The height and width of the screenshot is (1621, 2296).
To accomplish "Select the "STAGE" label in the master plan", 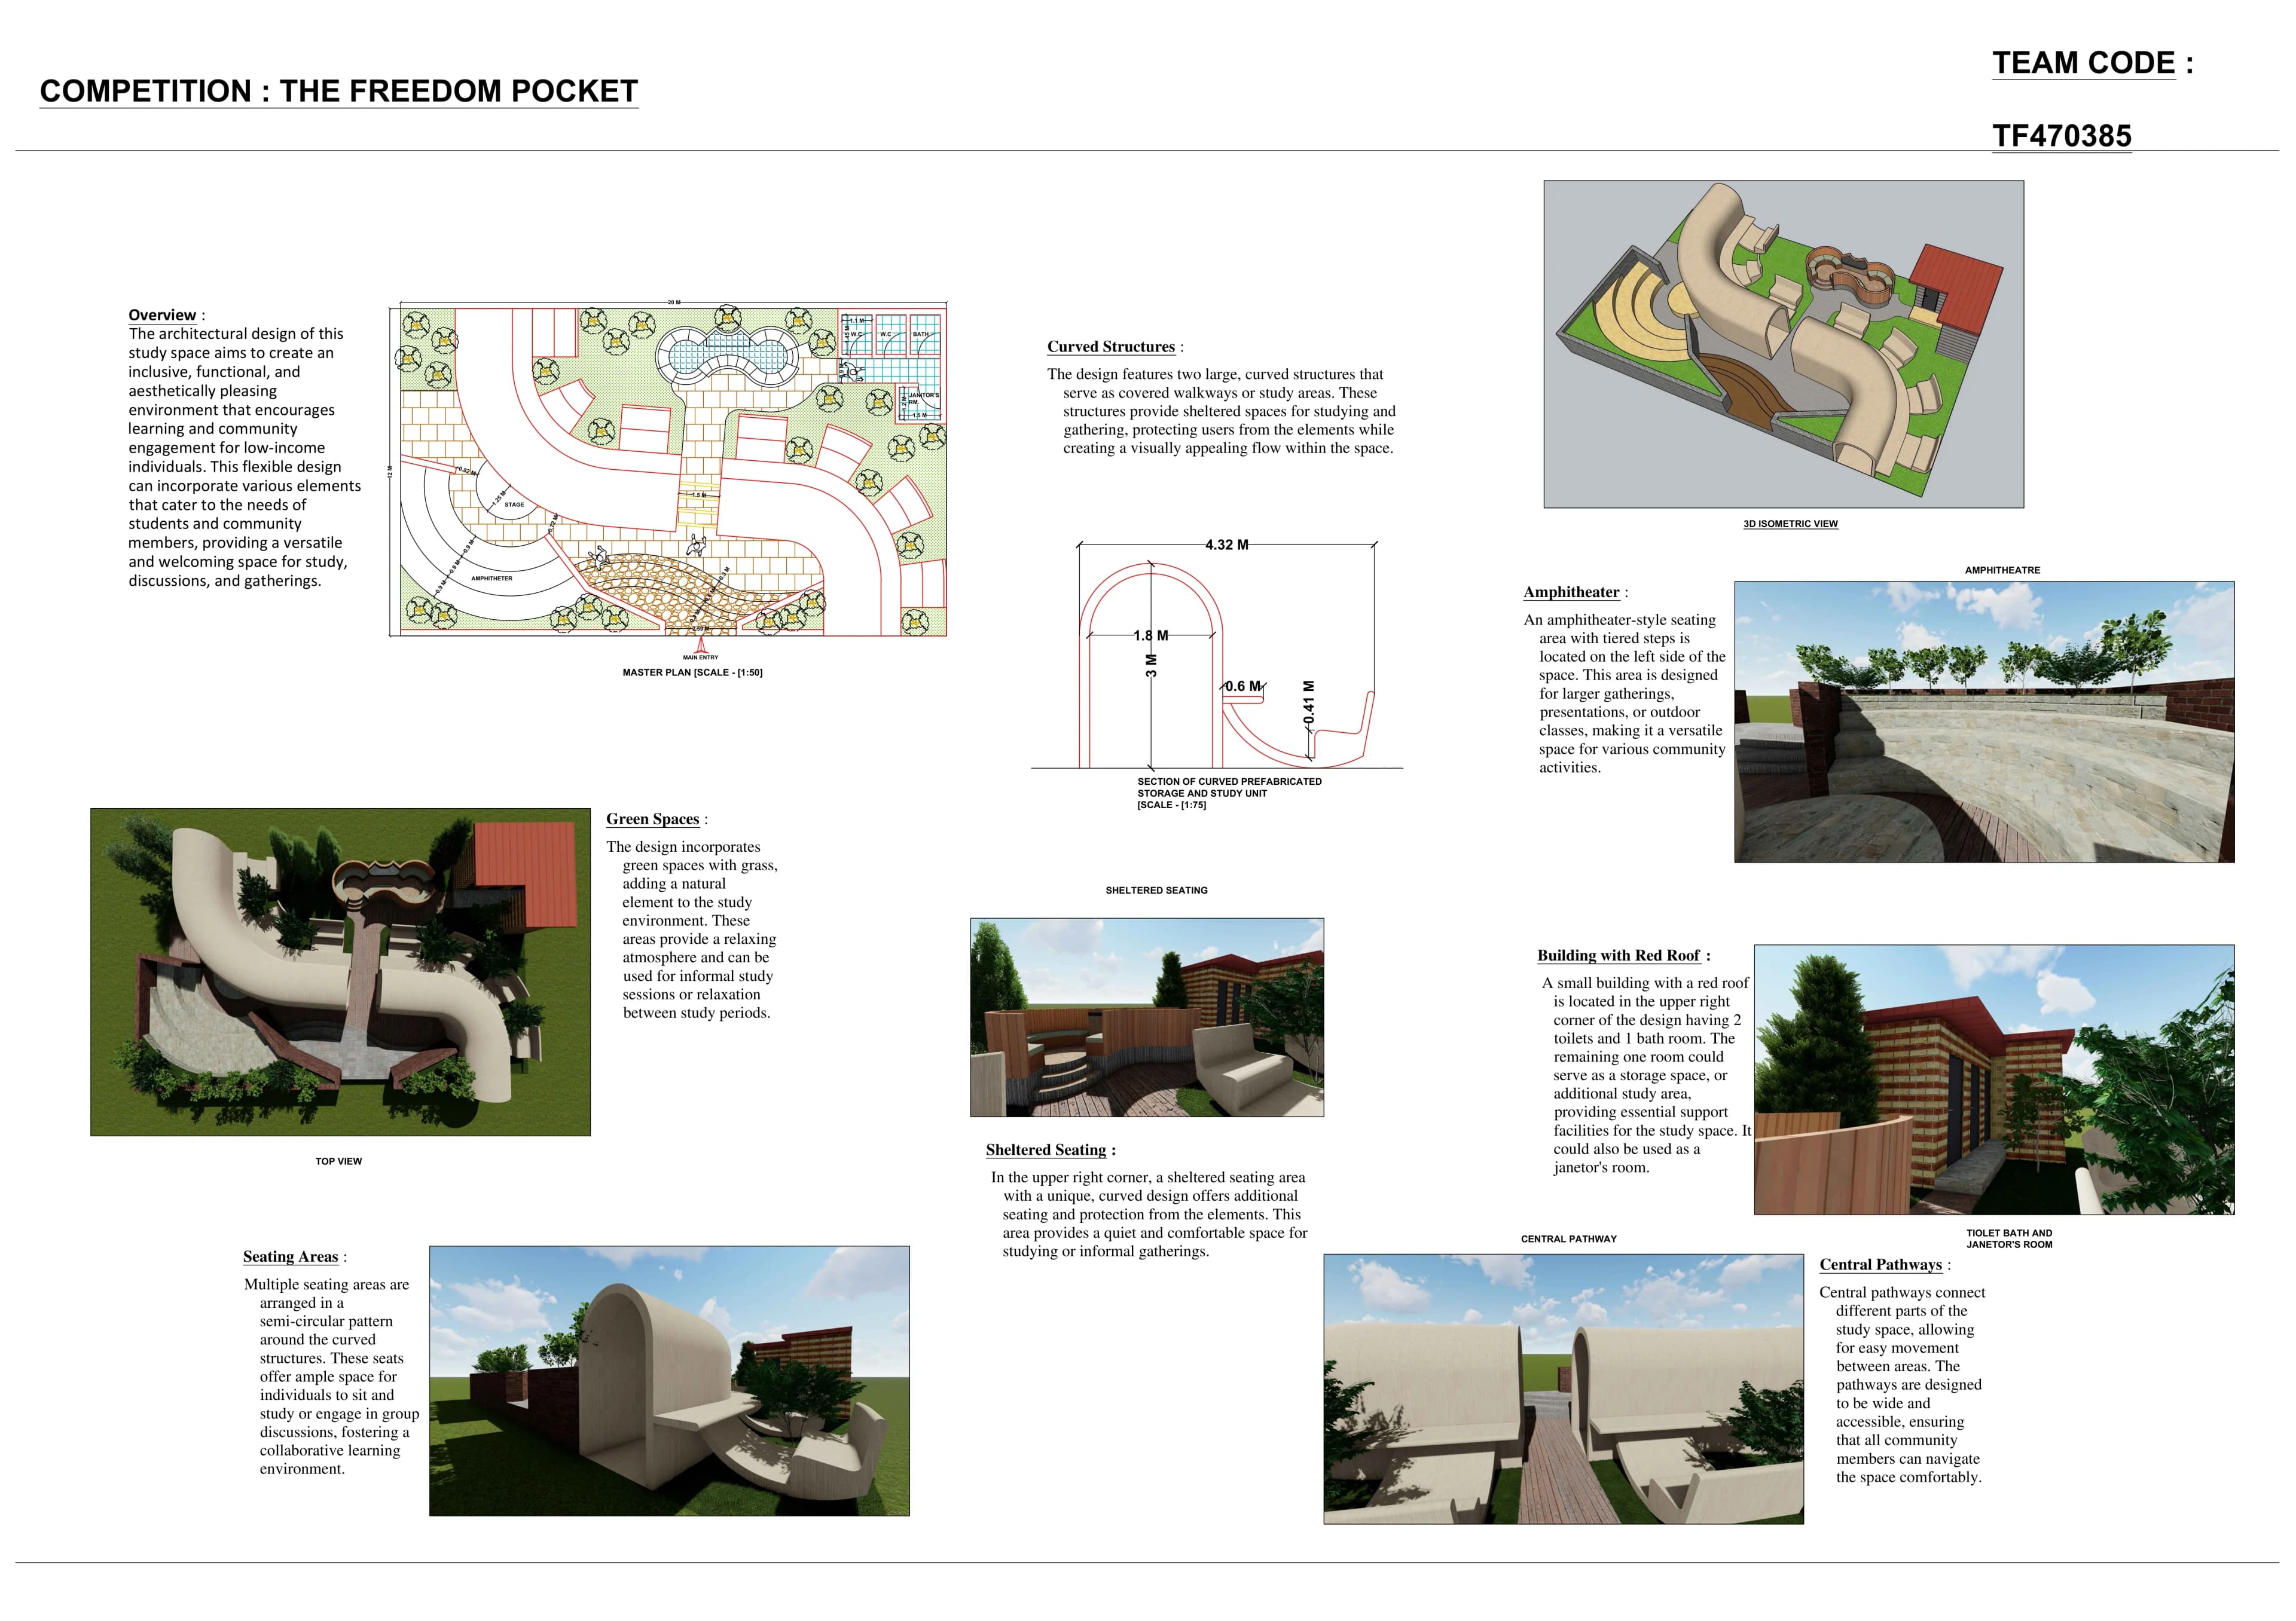I will [514, 504].
